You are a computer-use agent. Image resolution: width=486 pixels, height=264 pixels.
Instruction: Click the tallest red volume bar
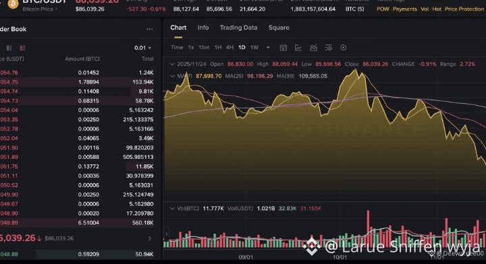[x=369, y=228]
